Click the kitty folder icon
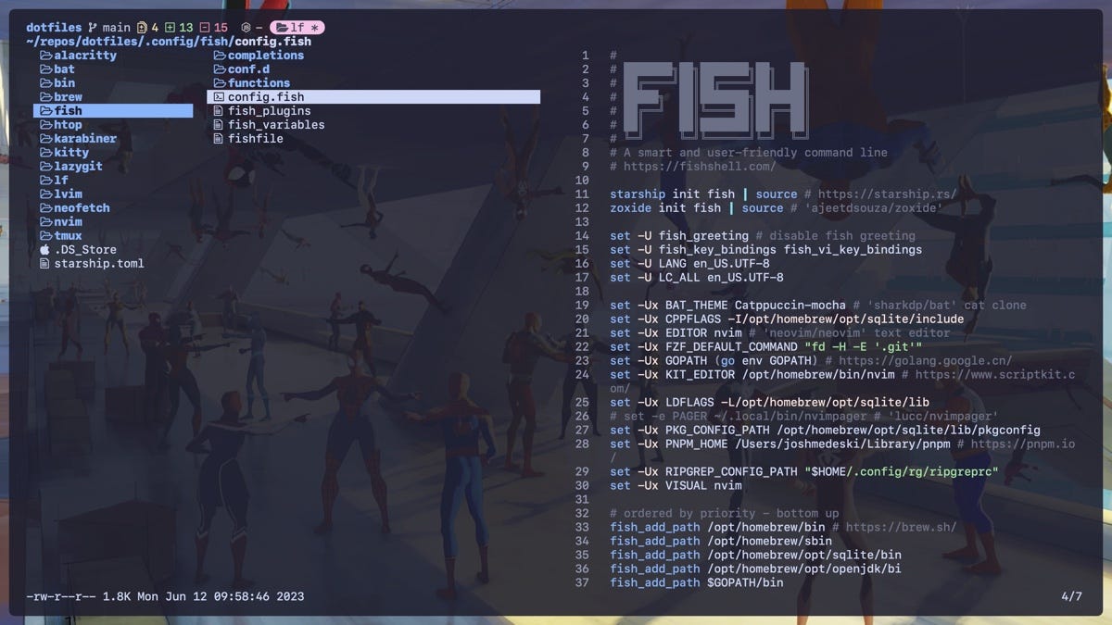Viewport: 1112px width, 625px height. pos(45,153)
